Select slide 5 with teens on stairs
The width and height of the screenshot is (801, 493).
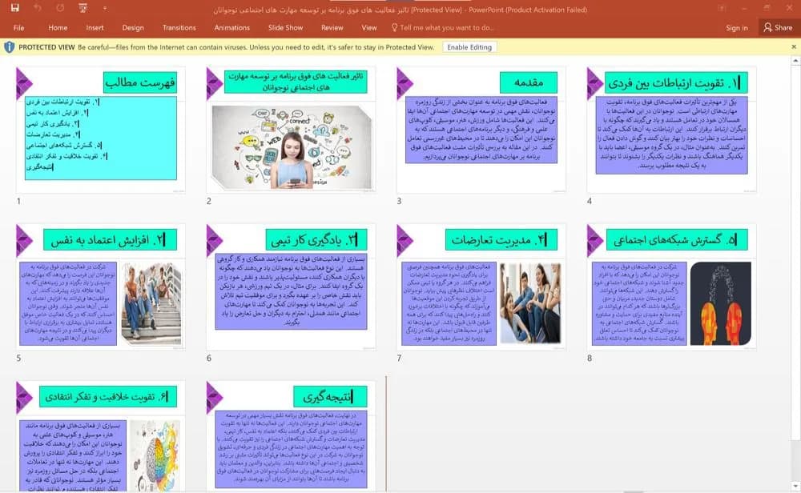[x=101, y=287]
